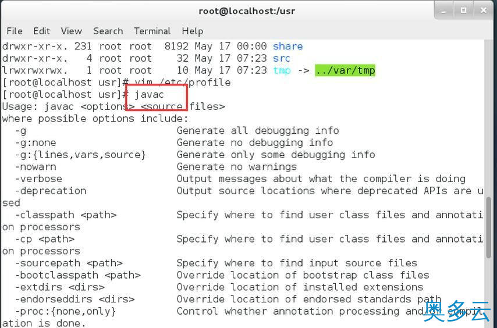Maximize the terminal window
The height and width of the screenshot is (328, 497).
(463, 10)
